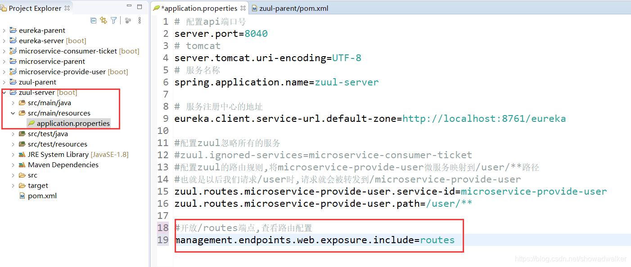Screen dimensions: 631x267
Task: Collapse the zuul-server project
Action: coord(5,93)
